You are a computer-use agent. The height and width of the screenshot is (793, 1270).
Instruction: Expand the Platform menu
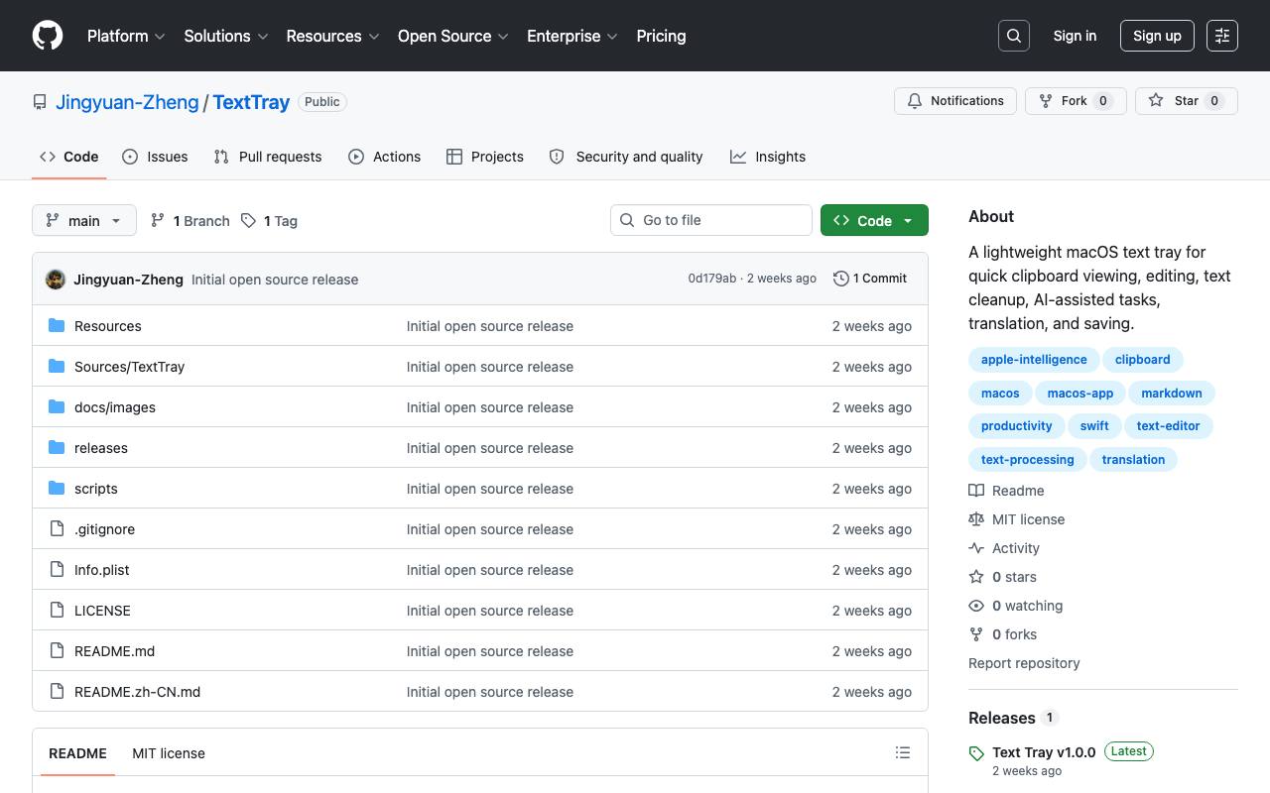(x=126, y=36)
